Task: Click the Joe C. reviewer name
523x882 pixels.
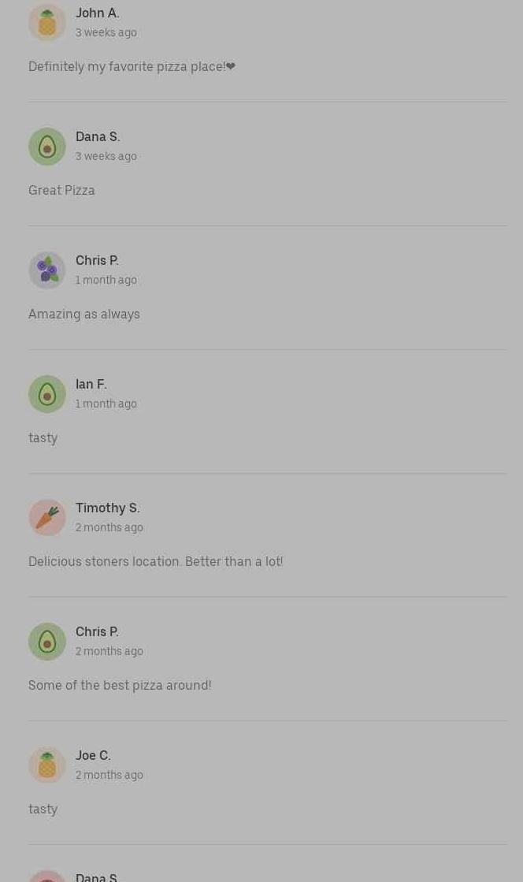Action: (93, 755)
